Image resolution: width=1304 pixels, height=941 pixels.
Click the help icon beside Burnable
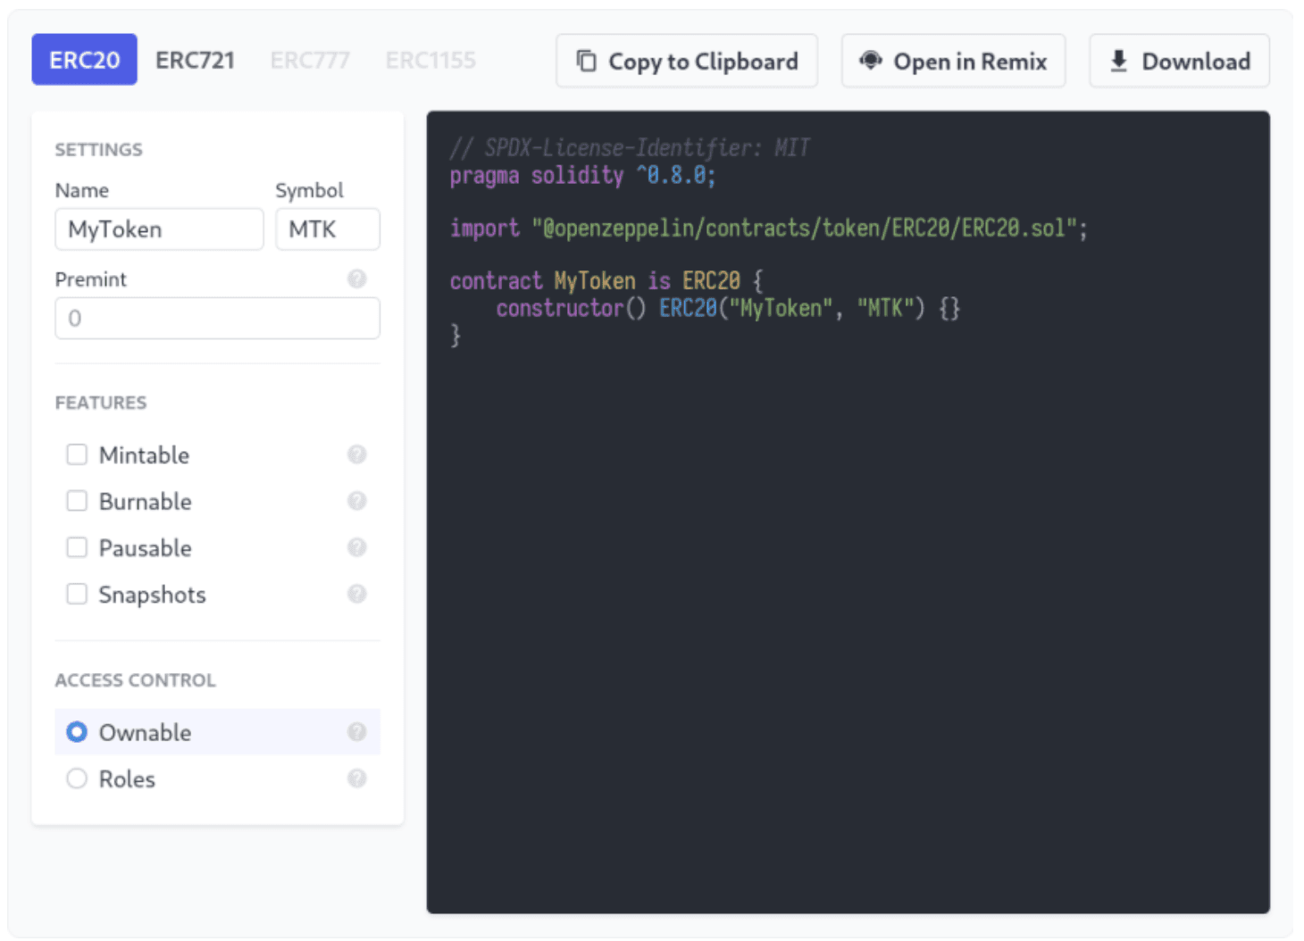[x=356, y=501]
